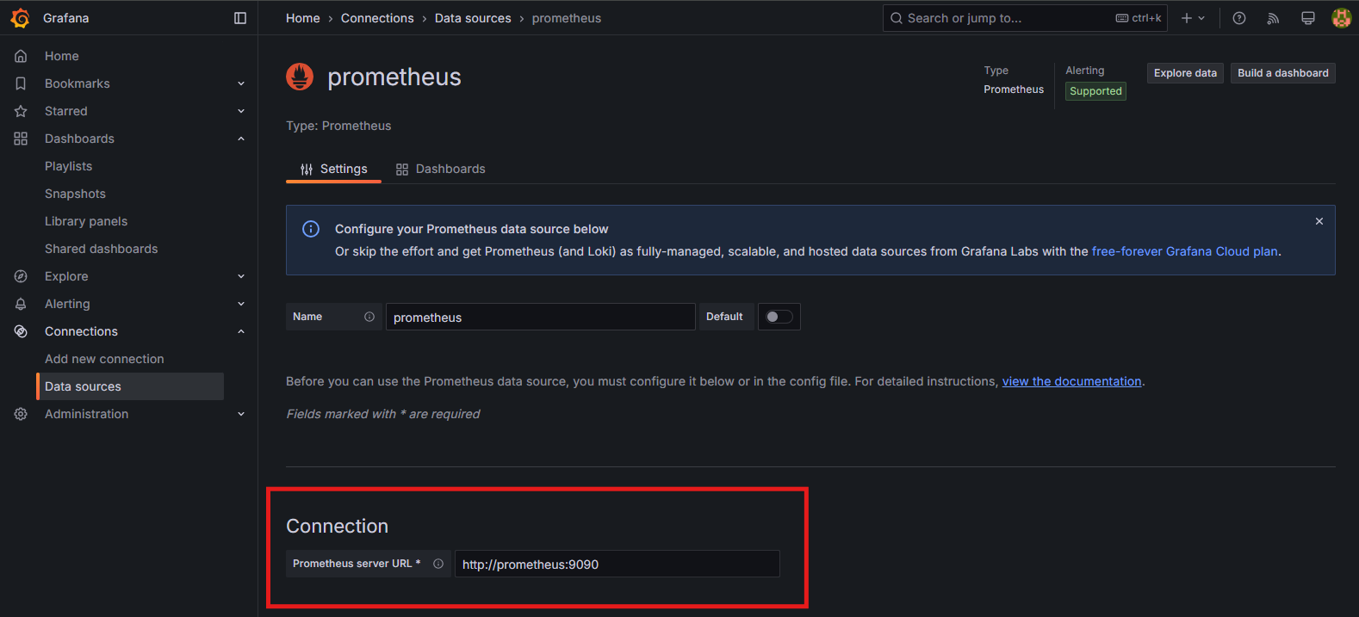Viewport: 1359px width, 617px height.
Task: Click the monitor icon in top bar
Action: (x=1307, y=18)
